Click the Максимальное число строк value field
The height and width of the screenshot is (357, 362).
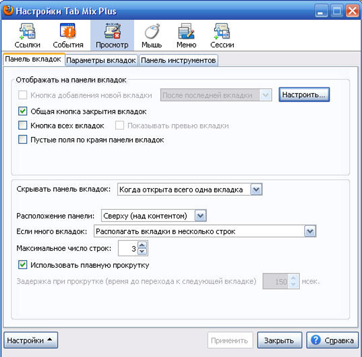[128, 248]
